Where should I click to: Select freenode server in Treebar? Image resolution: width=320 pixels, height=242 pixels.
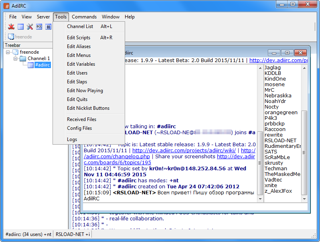[x=29, y=52]
